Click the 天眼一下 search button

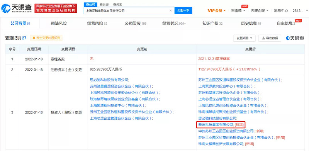(x=183, y=11)
